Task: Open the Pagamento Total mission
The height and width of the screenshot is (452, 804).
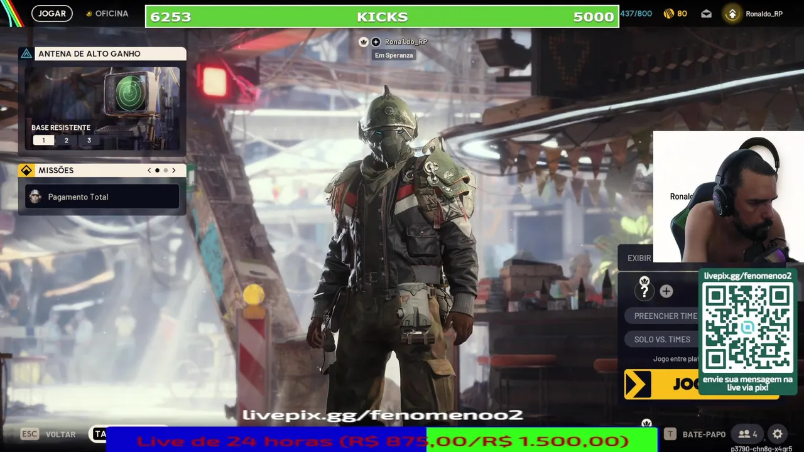Action: (x=102, y=196)
